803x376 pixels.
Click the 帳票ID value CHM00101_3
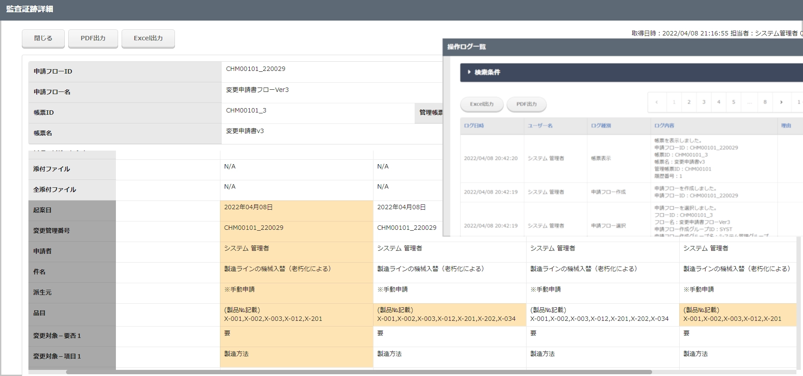pyautogui.click(x=246, y=110)
